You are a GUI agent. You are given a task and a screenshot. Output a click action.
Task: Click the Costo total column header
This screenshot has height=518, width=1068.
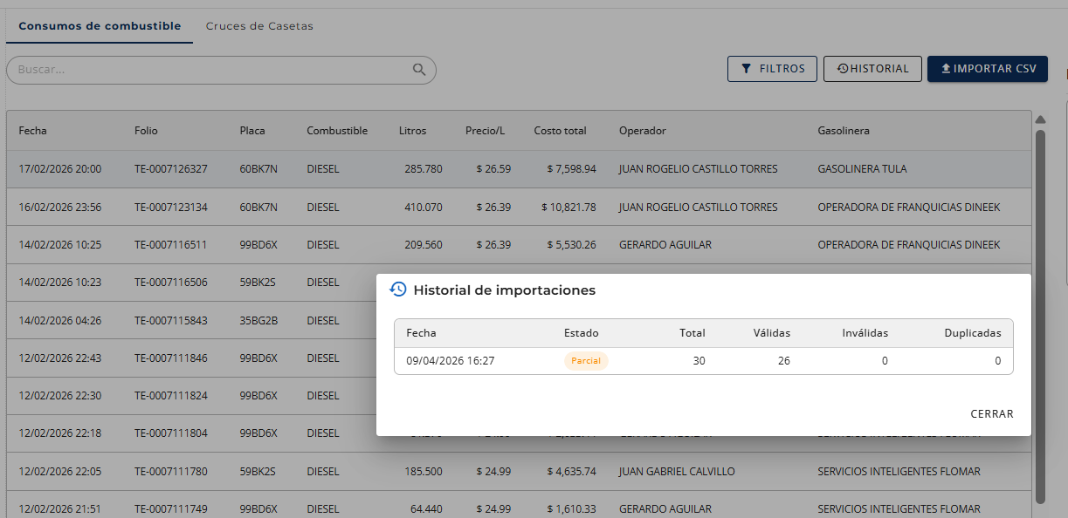(x=560, y=131)
